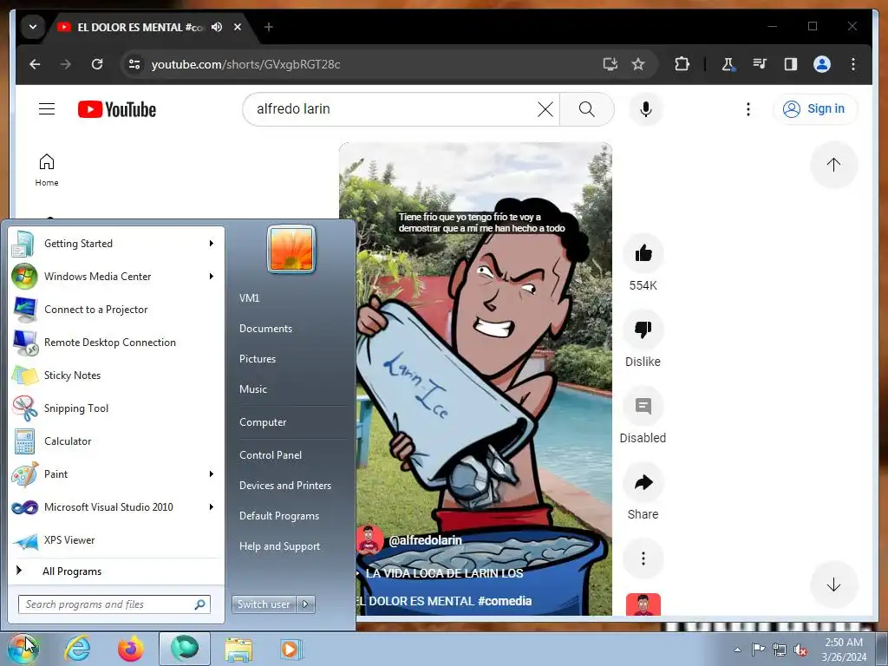The image size is (888, 666).
Task: Click the Sign in button
Action: pyautogui.click(x=814, y=108)
